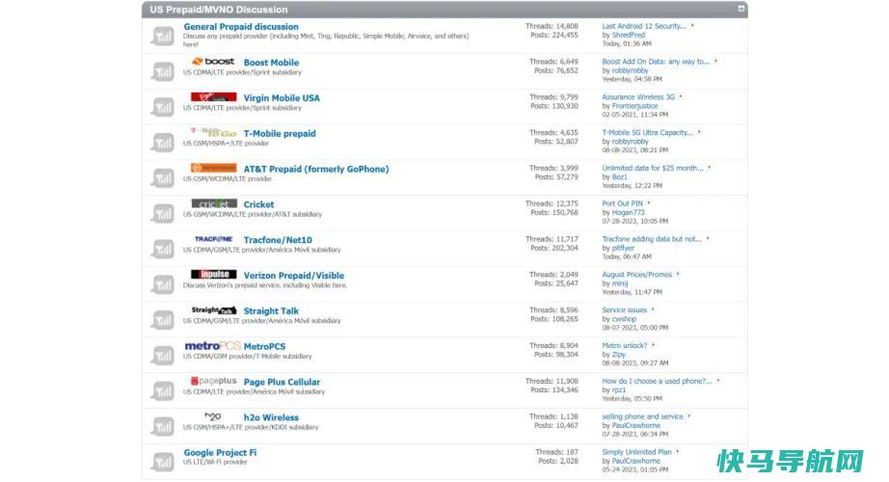View user profile robbyrobby under Boost Add On Data
Viewport: 889px width, 482px height.
(630, 70)
